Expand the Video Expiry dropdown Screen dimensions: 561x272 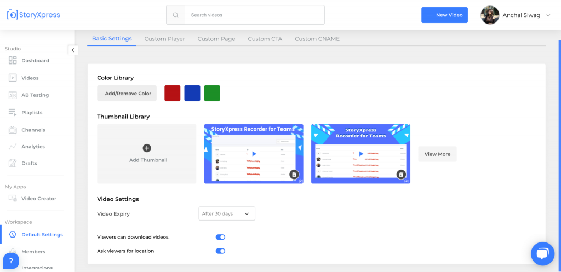click(226, 213)
